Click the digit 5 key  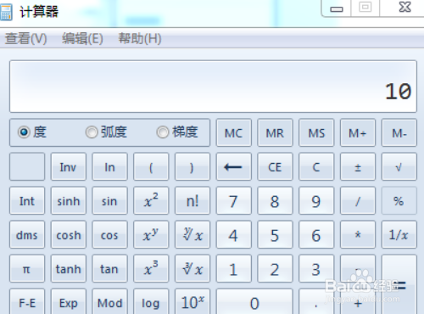coord(275,235)
